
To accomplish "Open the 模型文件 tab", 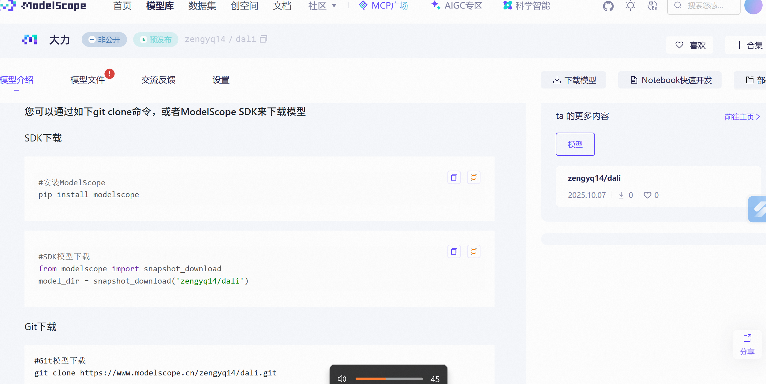I will click(88, 80).
